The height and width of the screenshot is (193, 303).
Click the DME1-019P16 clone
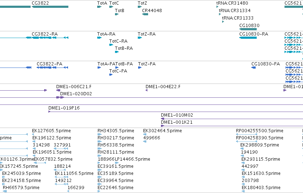click(x=176, y=112)
